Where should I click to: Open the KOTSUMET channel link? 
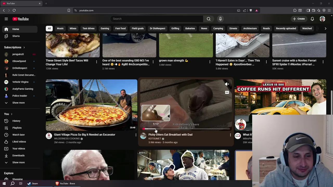155,139
